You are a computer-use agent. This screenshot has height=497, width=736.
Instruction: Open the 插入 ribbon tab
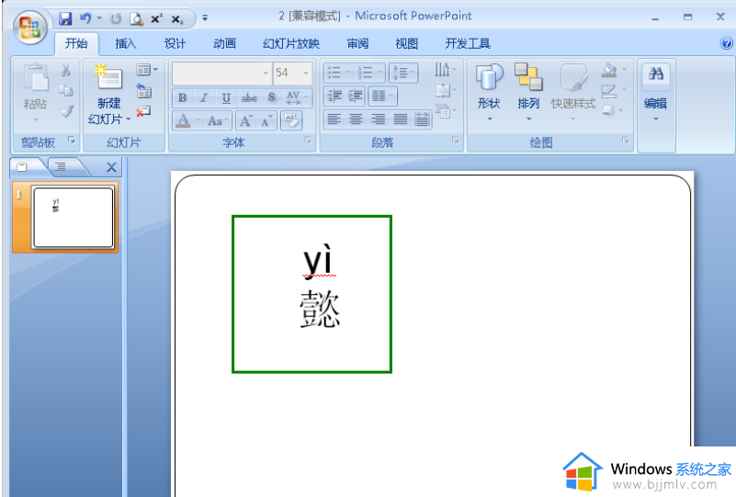click(x=125, y=44)
